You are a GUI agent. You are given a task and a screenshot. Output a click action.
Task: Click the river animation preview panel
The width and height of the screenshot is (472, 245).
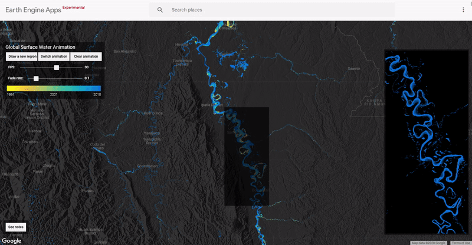click(x=427, y=142)
